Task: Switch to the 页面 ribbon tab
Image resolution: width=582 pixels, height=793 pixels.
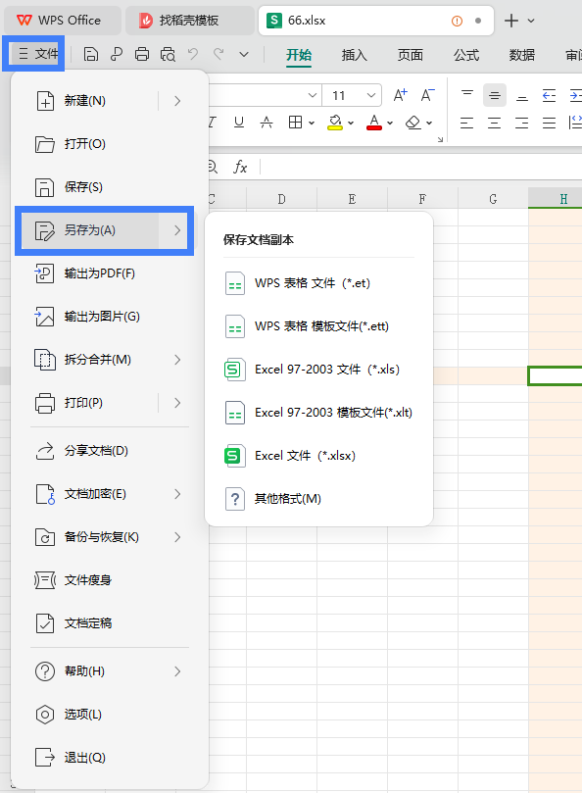Action: point(411,55)
